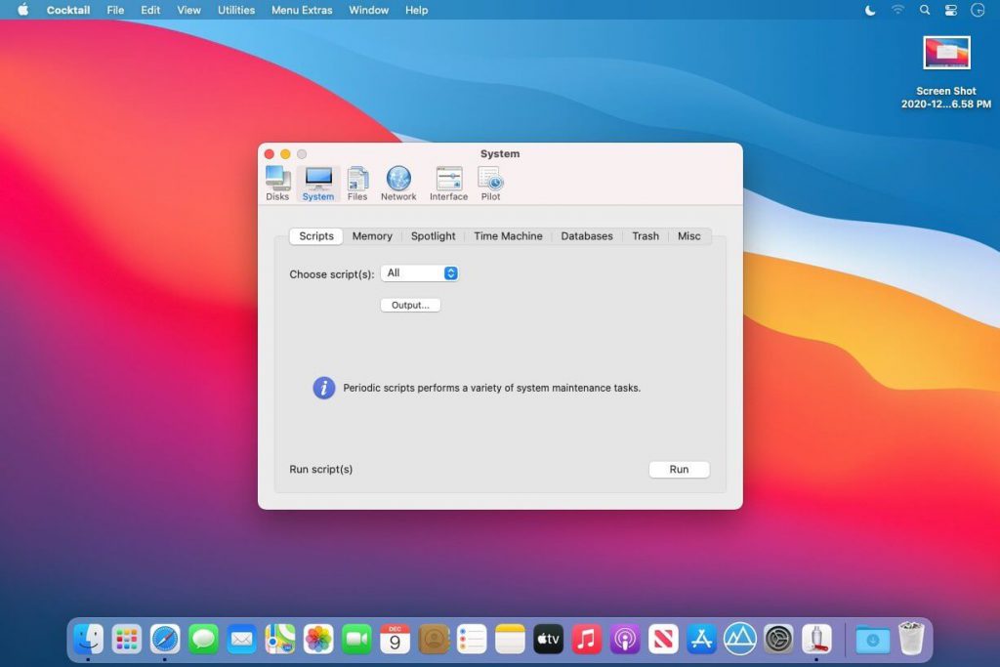The width and height of the screenshot is (1000, 667).
Task: Open Control Center in menu bar
Action: (951, 11)
